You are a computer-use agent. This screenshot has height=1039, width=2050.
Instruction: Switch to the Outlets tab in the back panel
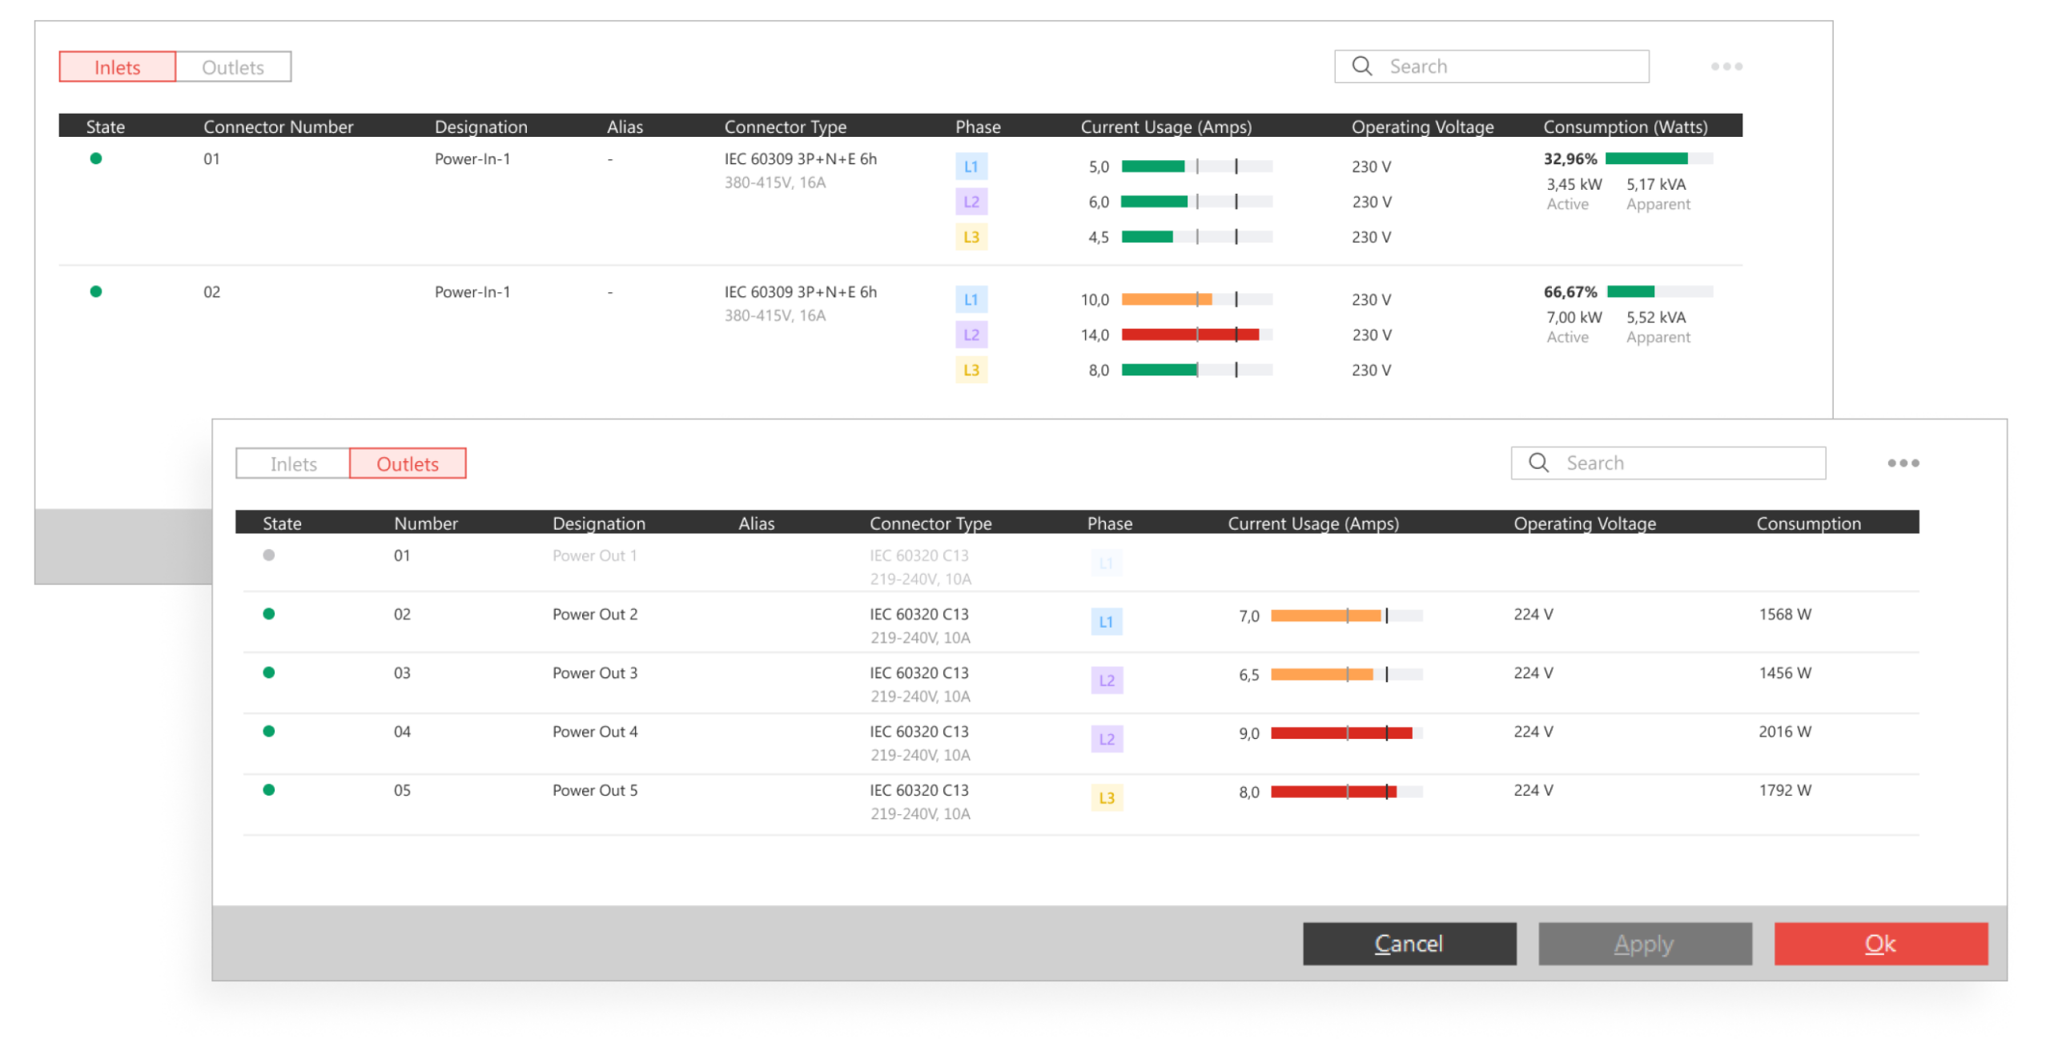(233, 67)
